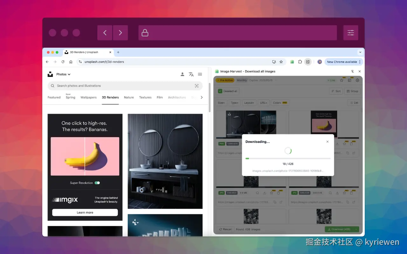Select the Spring topic tab
This screenshot has height=254, width=407.
tap(71, 97)
